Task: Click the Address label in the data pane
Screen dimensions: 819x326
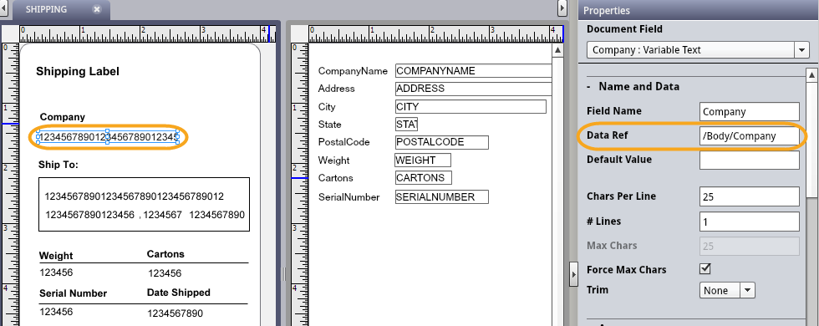Action: pos(336,89)
